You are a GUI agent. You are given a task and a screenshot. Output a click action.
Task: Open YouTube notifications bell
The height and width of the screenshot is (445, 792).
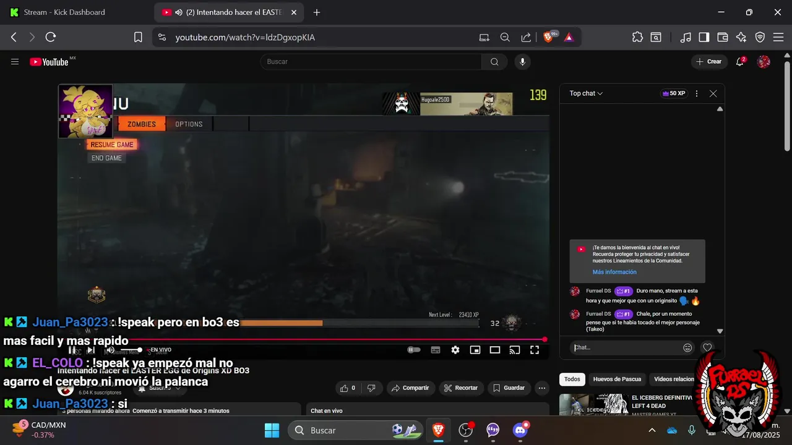coord(740,61)
